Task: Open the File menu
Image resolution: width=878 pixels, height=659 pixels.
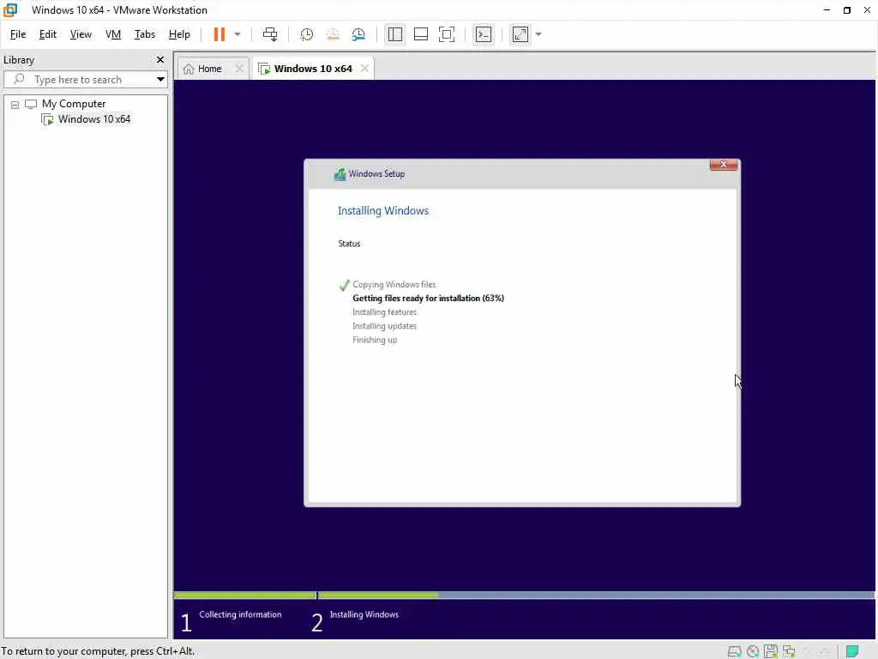Action: click(18, 34)
